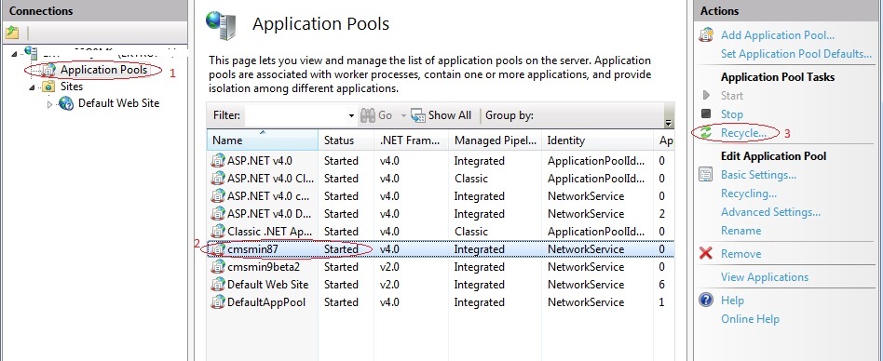Click the Default Web Site globe icon
Screen dimensions: 883x361
click(x=66, y=103)
